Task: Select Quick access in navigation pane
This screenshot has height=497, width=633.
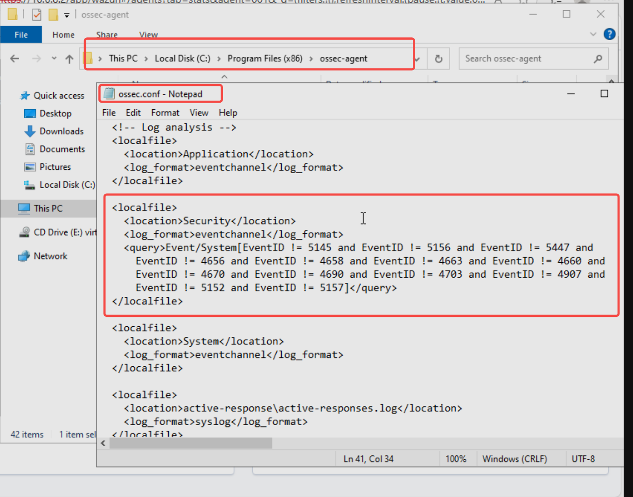Action: point(59,96)
